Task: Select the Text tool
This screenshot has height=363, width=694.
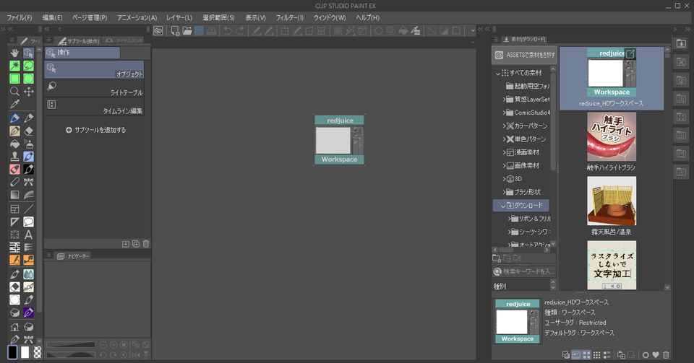Action: point(29,235)
